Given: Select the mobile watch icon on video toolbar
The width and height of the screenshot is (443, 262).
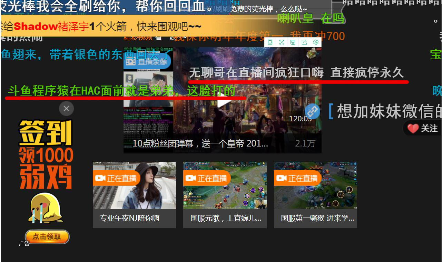Looking at the screenshot, I should (x=270, y=42).
